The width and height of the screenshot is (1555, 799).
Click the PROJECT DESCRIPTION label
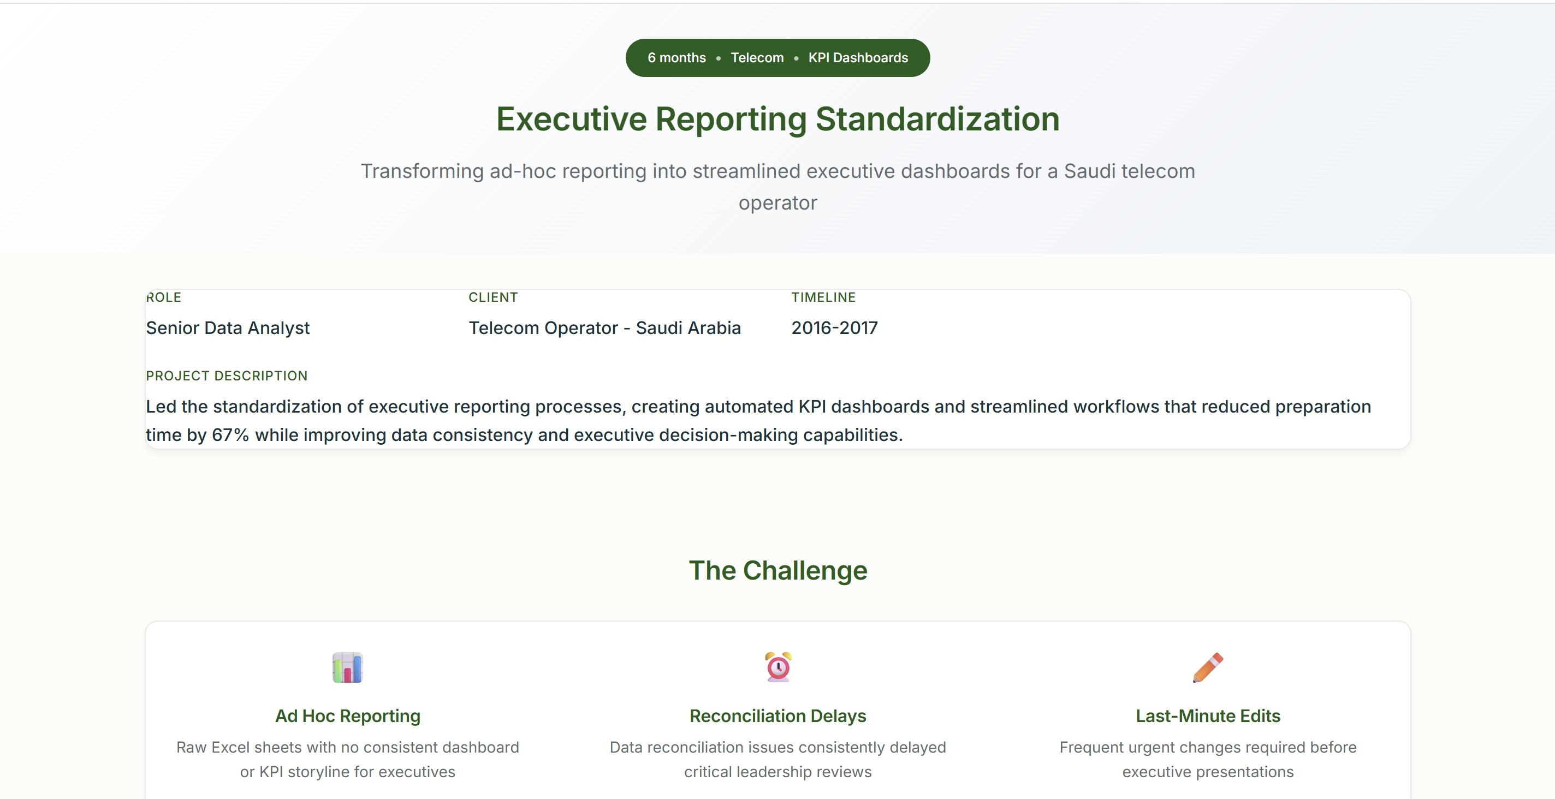click(227, 376)
